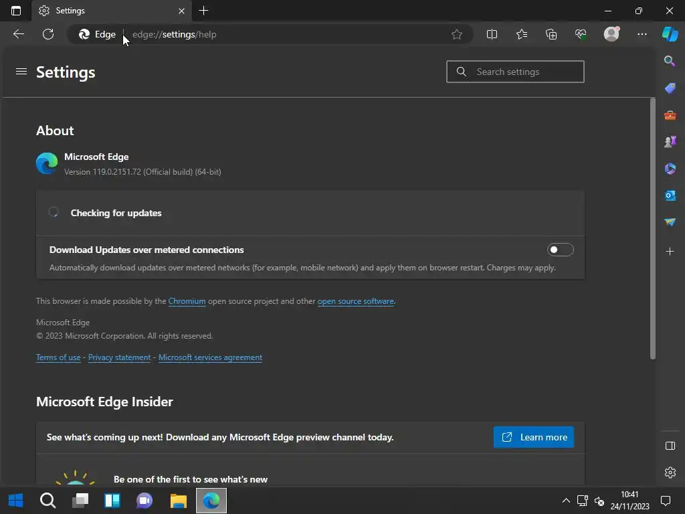View site information Edge badge
The image size is (685, 514).
pos(97,34)
